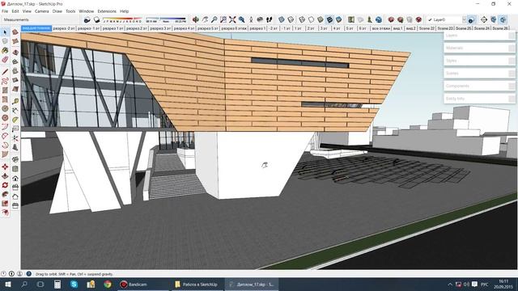Choose the Zoom magnifier tool

tap(214, 19)
